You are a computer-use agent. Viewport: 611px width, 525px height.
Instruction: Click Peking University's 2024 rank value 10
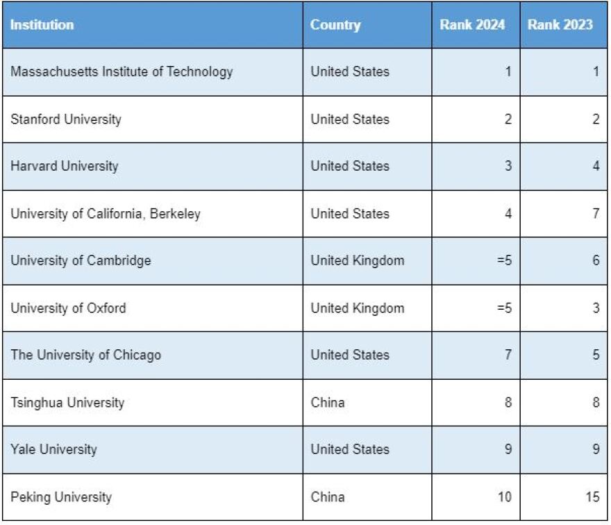504,497
